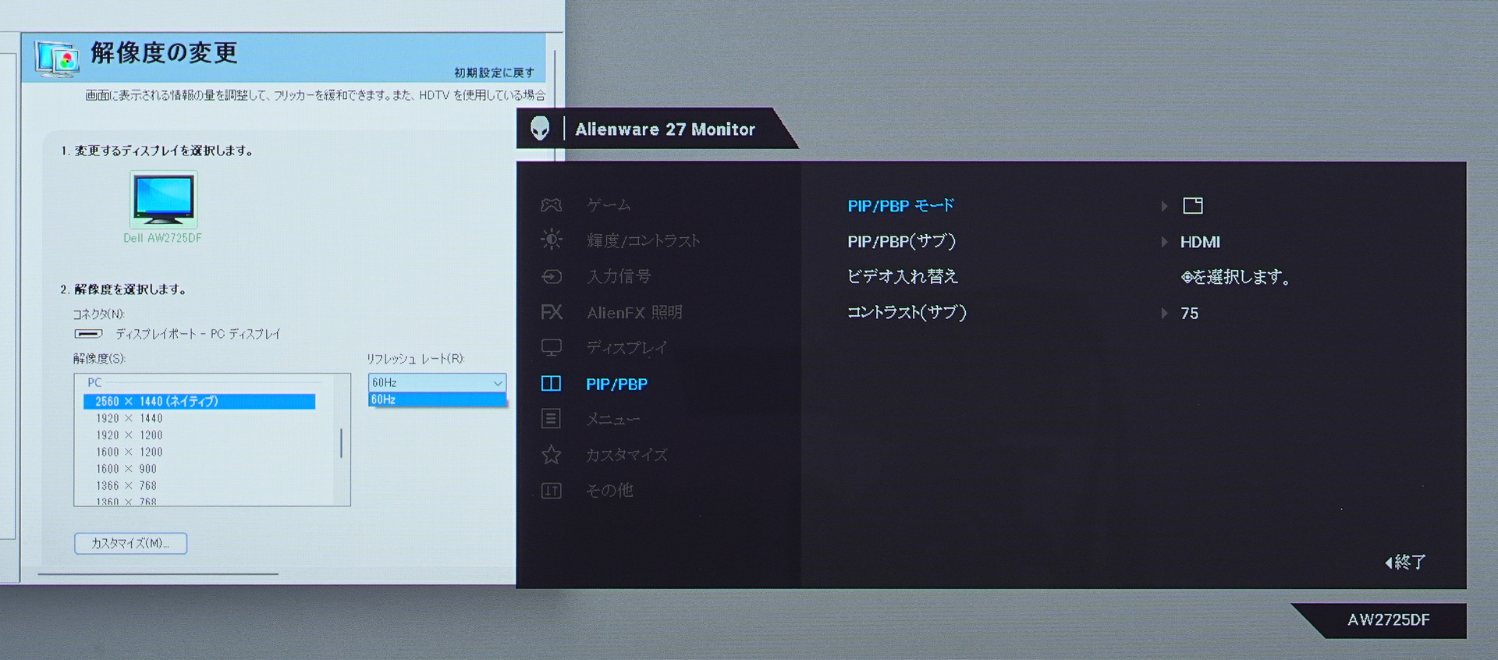Select the カスタマイズ star icon

[552, 454]
